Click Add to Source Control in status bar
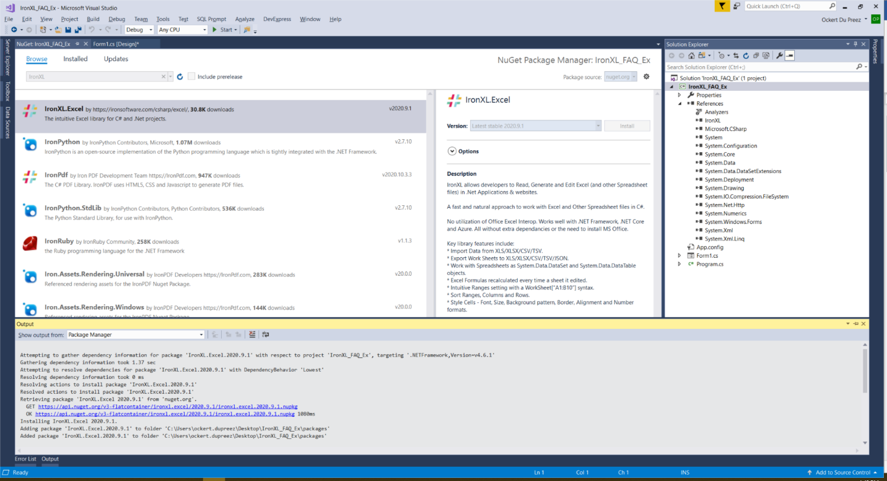The width and height of the screenshot is (887, 481). point(843,472)
